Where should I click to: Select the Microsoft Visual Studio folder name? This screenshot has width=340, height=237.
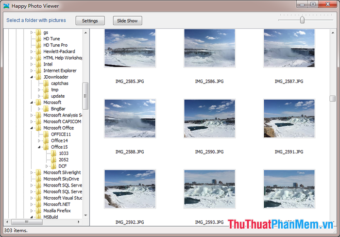[x=63, y=198]
